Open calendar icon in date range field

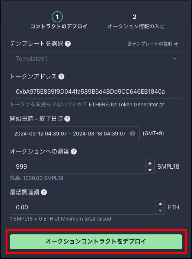click(x=132, y=133)
